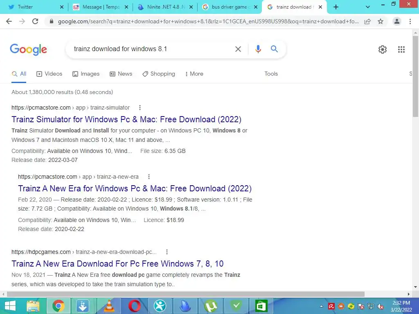Screen dimensions: 419x314
Task: Open options for trainz-a-new-era pcmacstore result
Action: (149, 177)
